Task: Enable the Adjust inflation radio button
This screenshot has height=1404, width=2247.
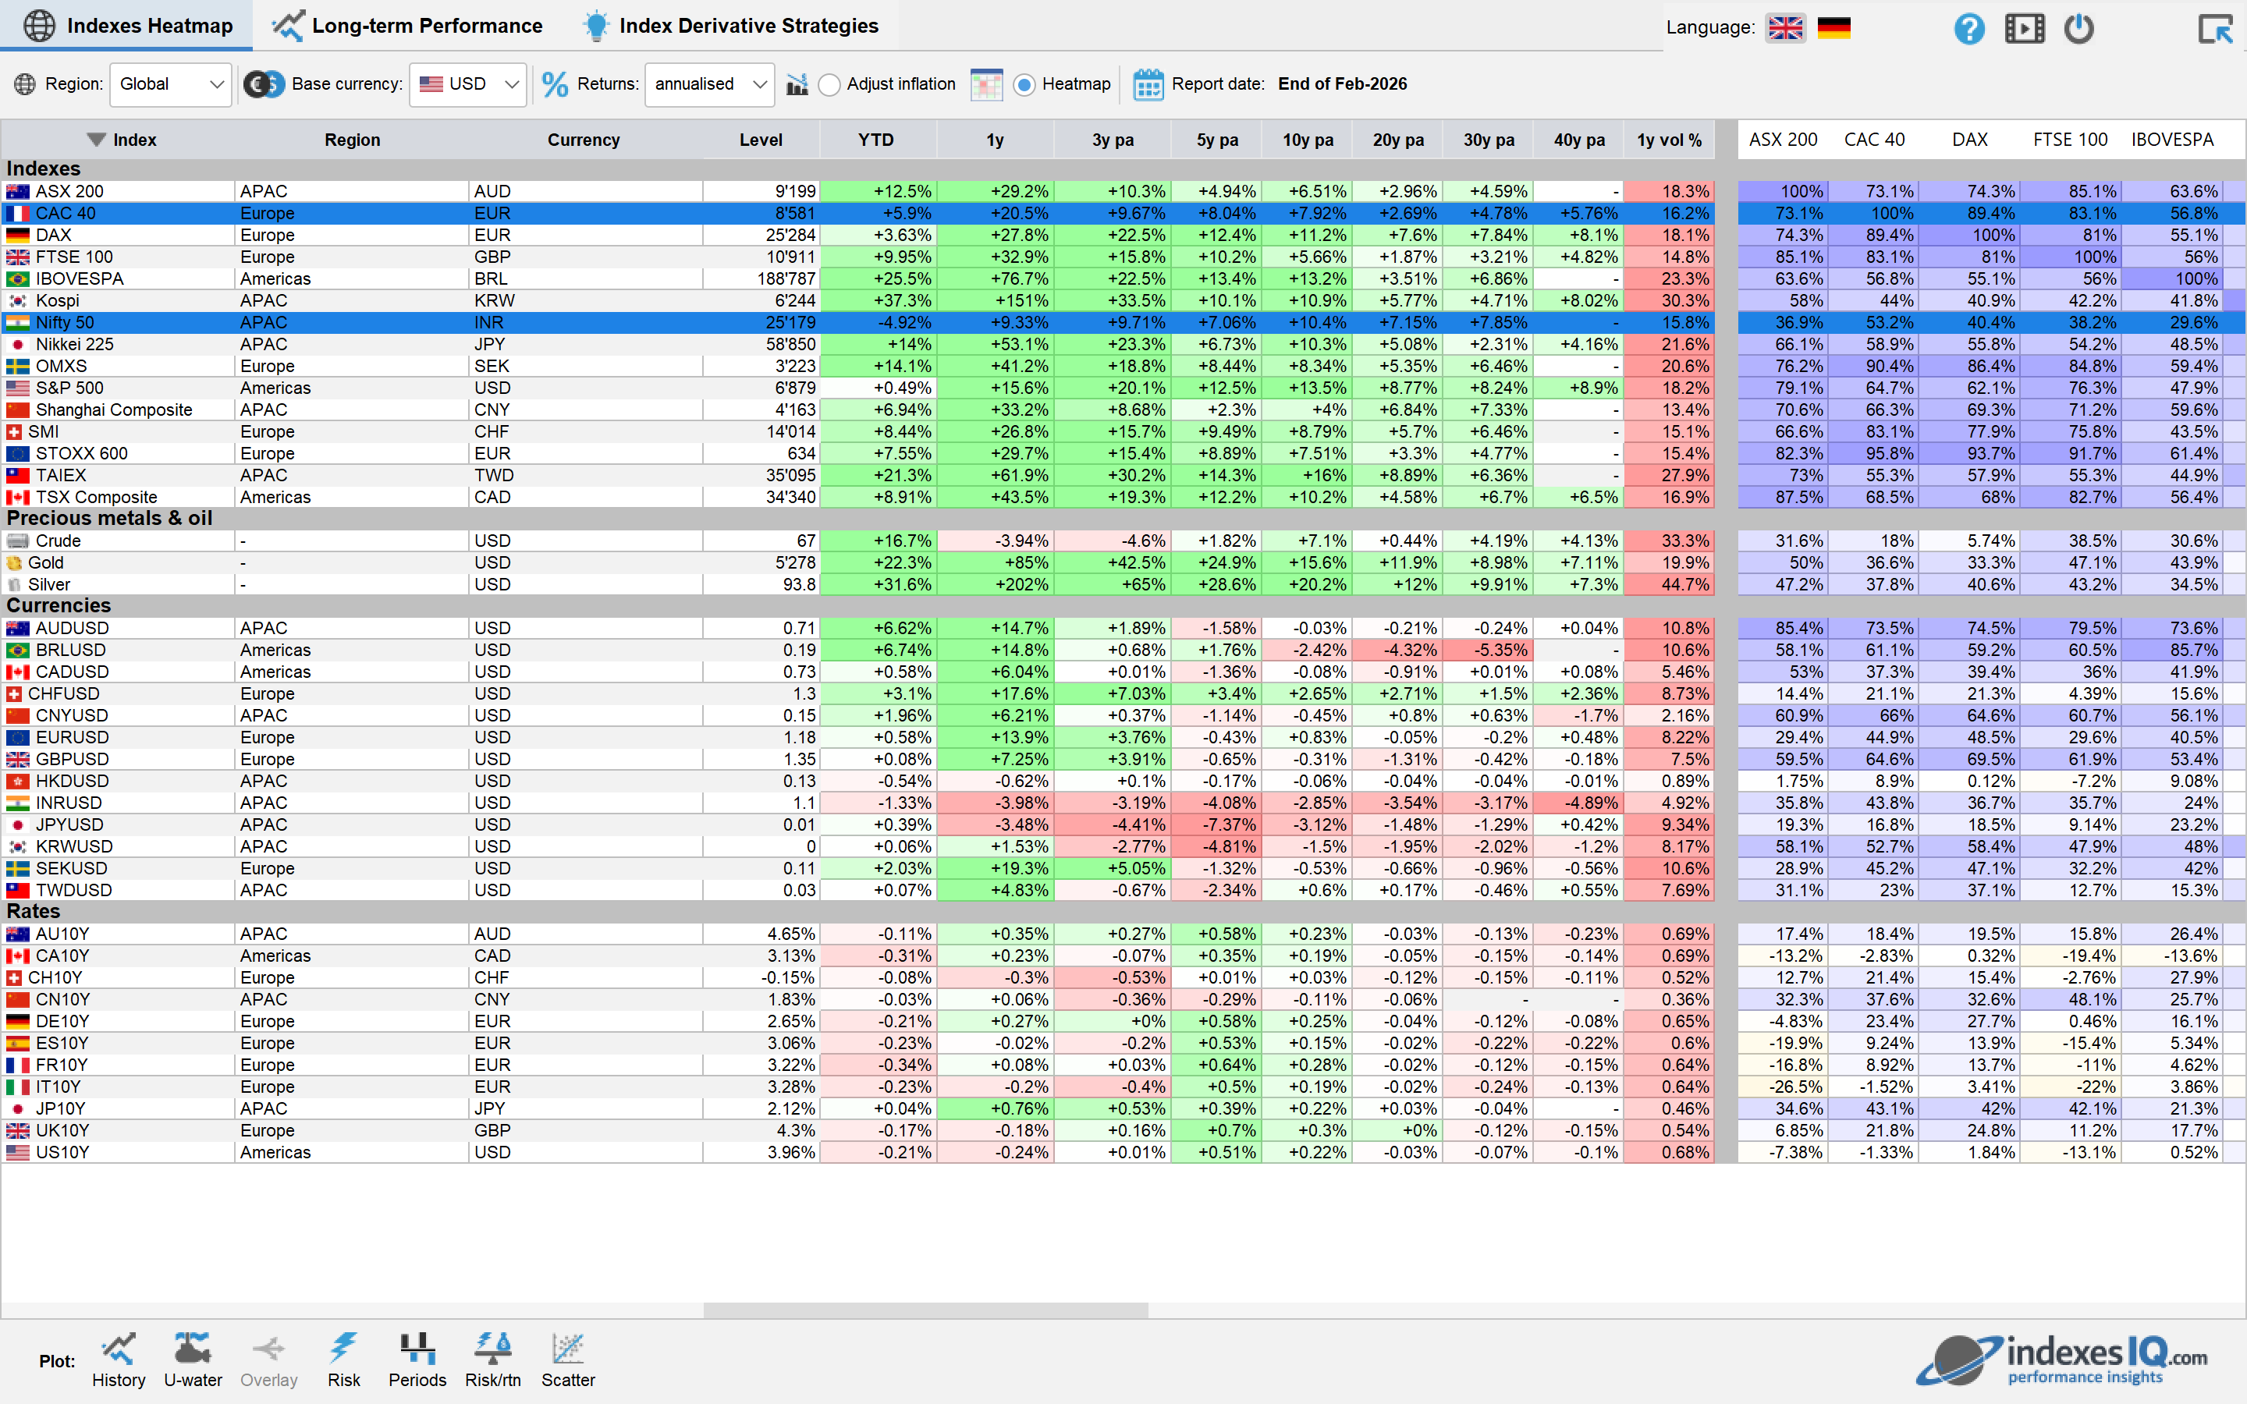Action: 830,84
